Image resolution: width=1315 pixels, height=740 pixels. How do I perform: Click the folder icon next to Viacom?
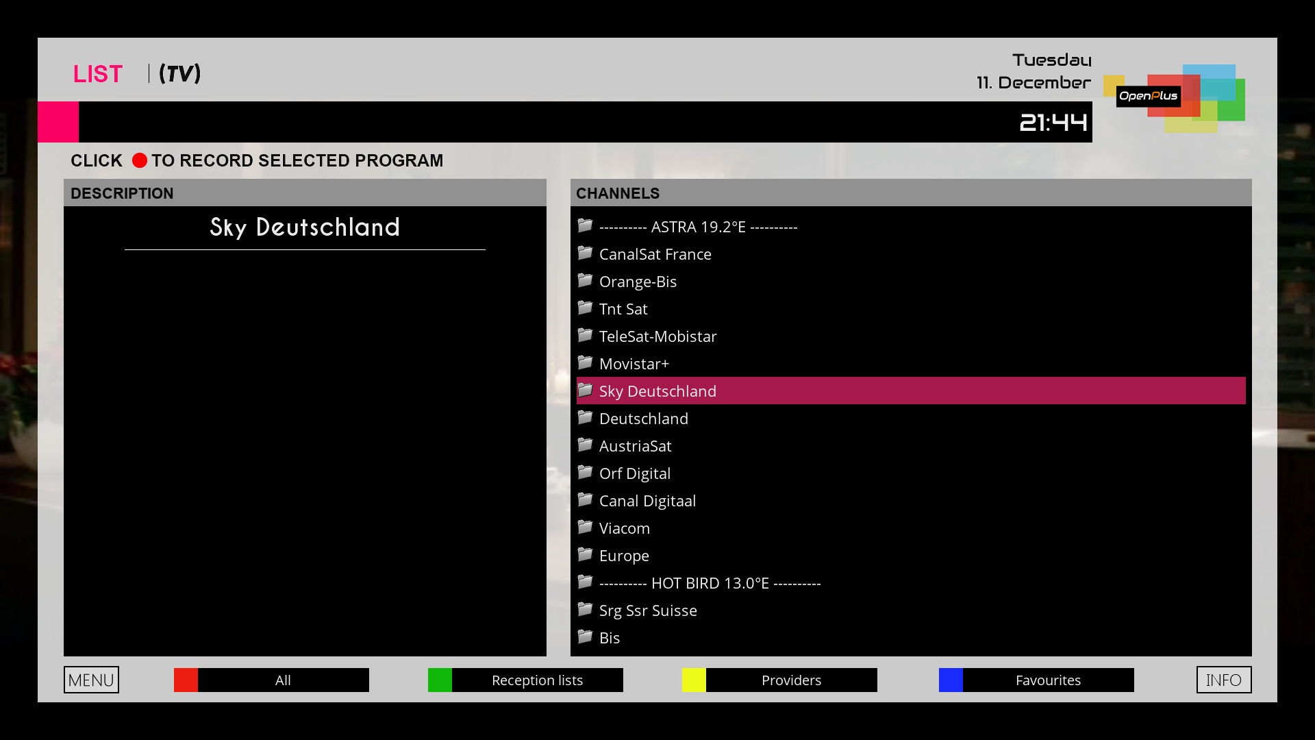(x=585, y=527)
